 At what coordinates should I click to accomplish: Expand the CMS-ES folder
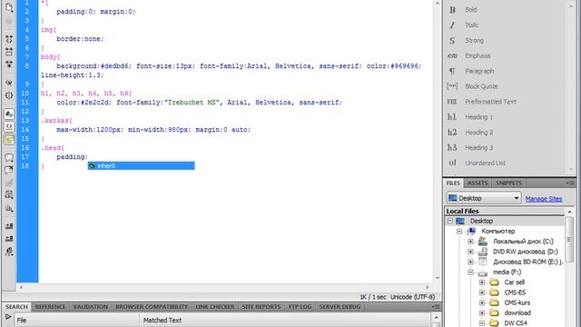click(x=482, y=292)
